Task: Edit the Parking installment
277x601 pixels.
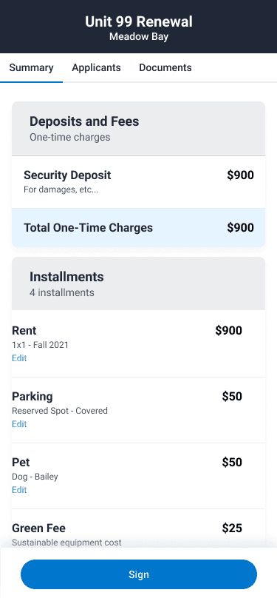Action: pyautogui.click(x=19, y=424)
